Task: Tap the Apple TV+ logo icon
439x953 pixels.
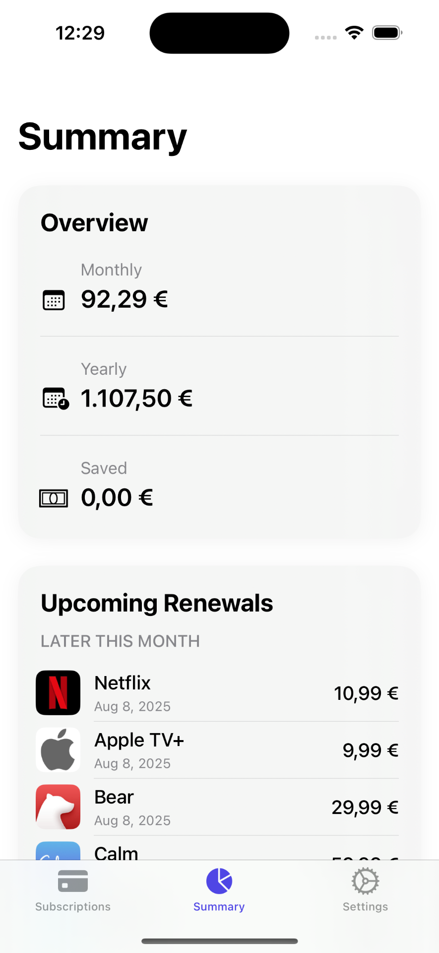Action: [58, 749]
